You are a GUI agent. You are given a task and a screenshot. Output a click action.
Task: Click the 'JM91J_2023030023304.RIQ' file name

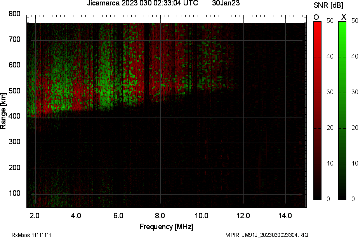[x=275, y=235]
